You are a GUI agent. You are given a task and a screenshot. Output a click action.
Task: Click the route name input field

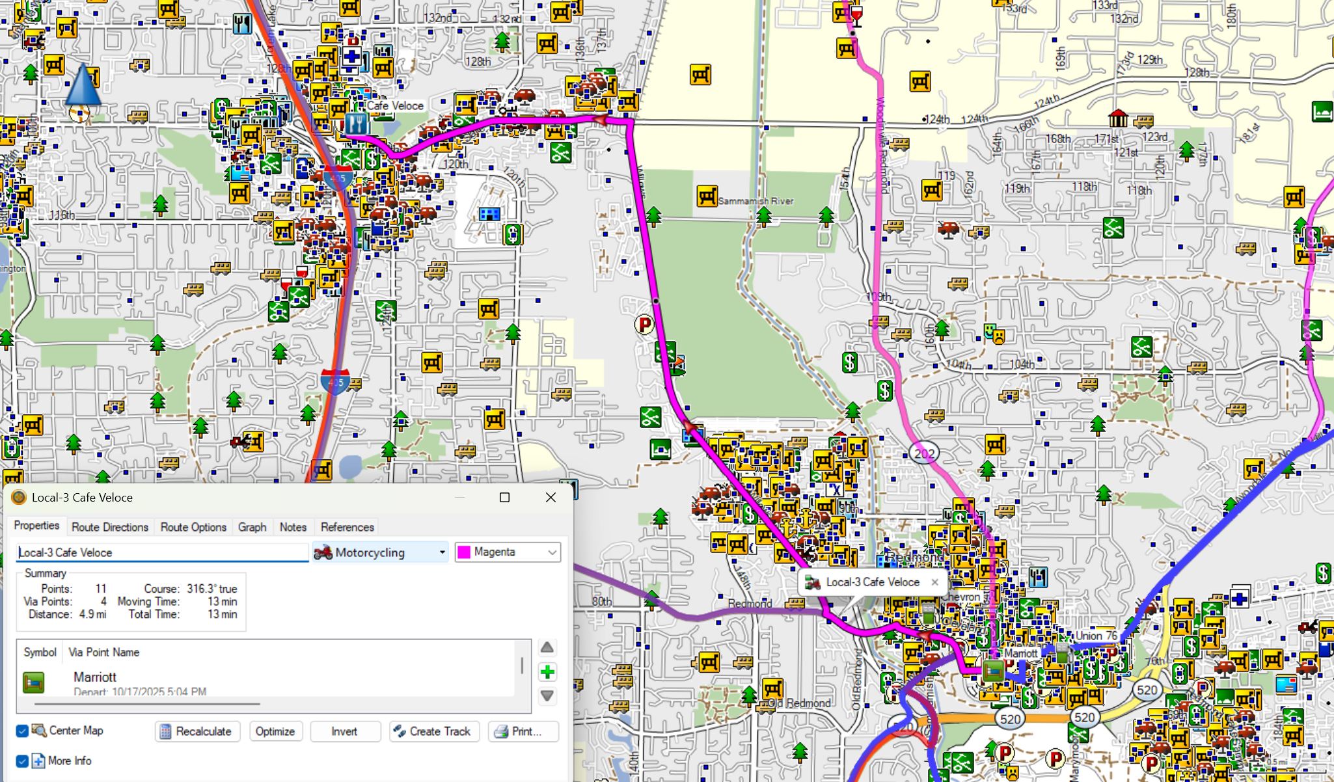point(161,552)
